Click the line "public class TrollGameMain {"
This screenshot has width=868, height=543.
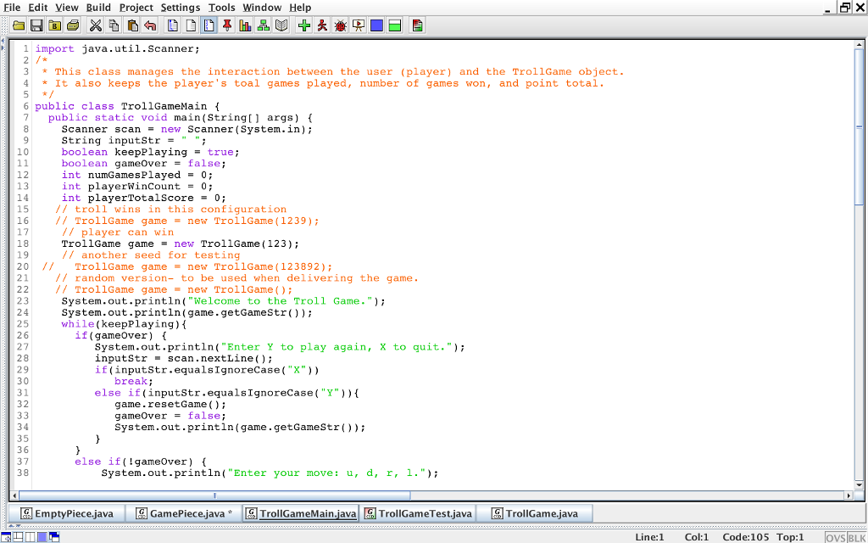(128, 106)
